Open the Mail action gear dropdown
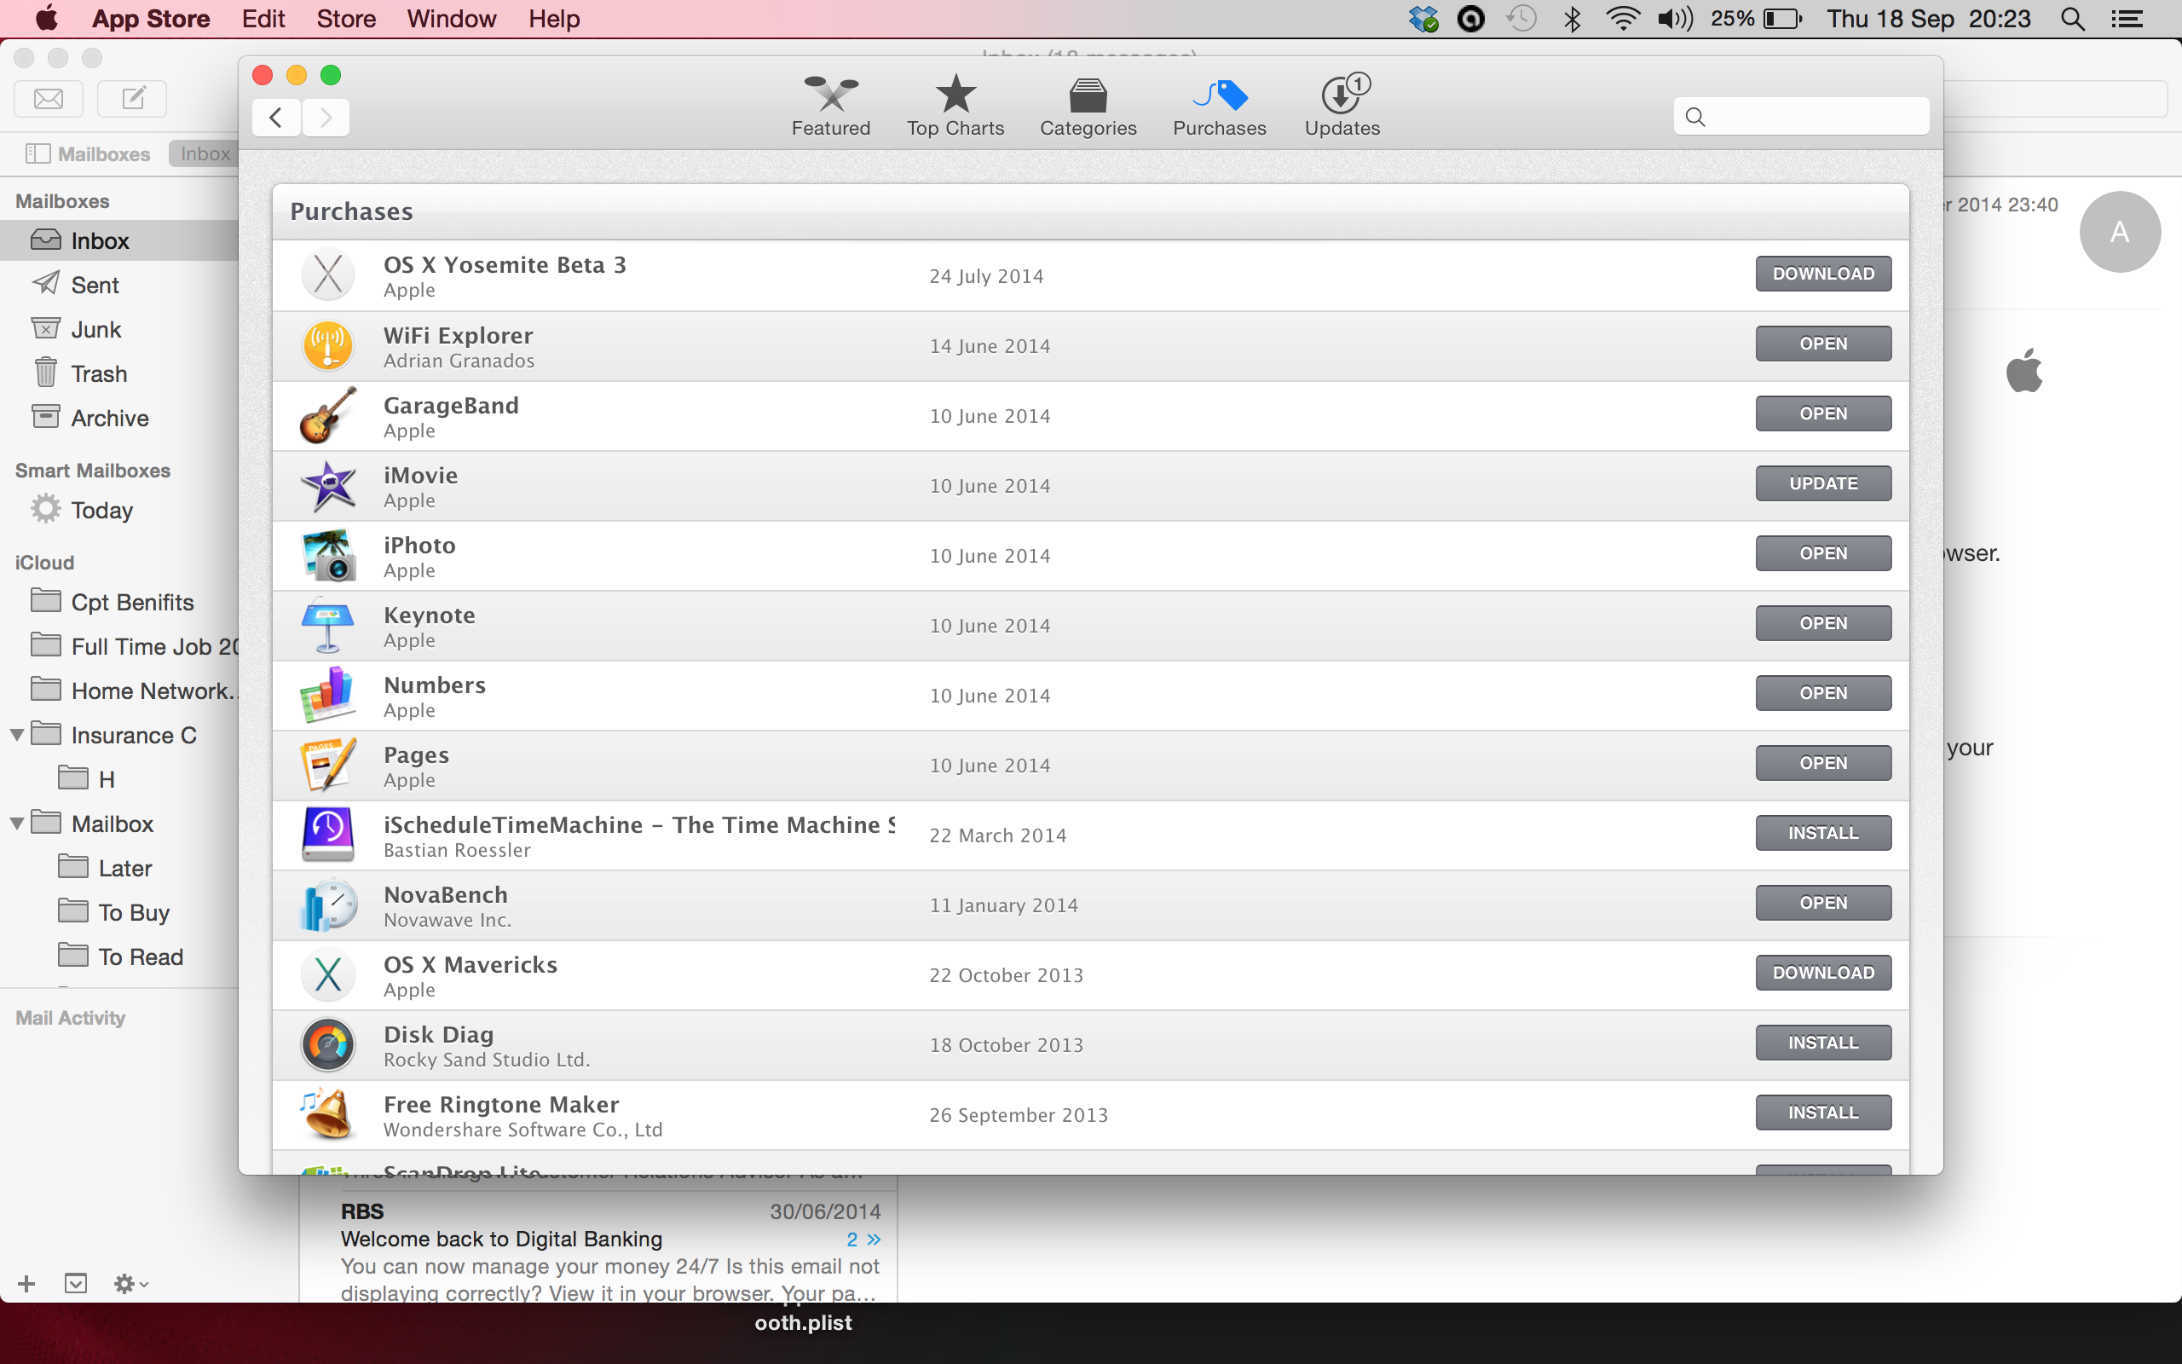 tap(130, 1284)
